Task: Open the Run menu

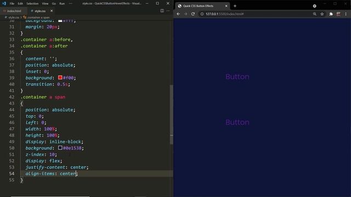Action: point(62,4)
